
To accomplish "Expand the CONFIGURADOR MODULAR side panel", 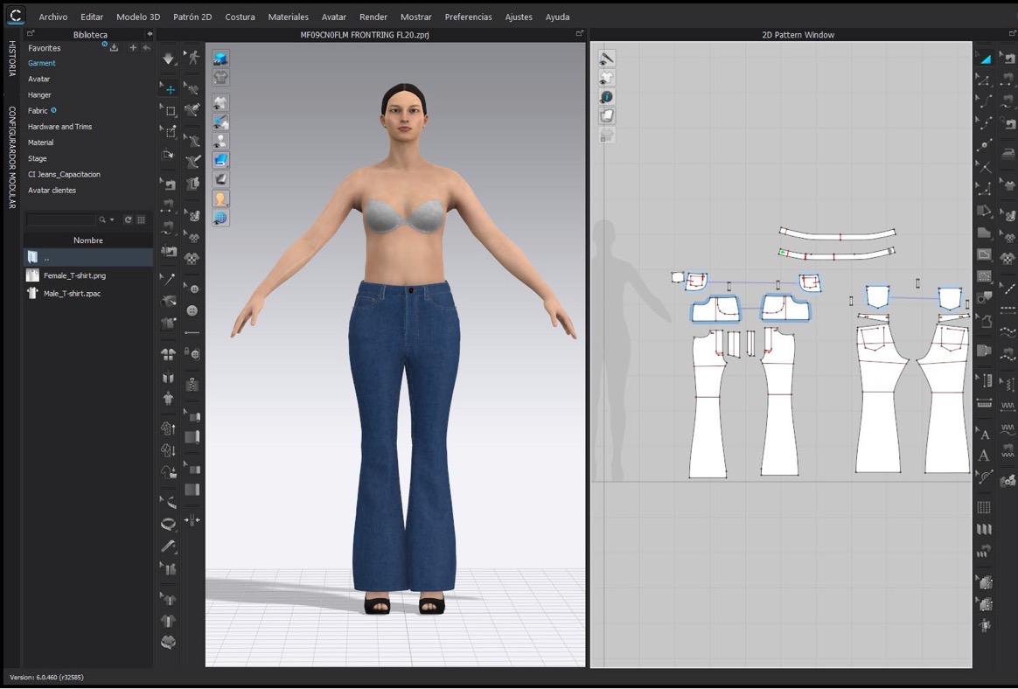I will pyautogui.click(x=11, y=157).
